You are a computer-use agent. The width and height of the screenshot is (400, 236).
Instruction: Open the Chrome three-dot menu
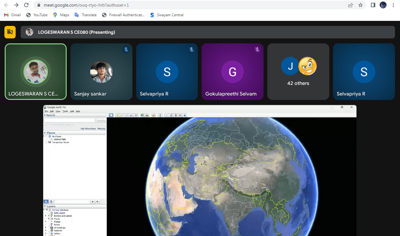click(x=393, y=5)
